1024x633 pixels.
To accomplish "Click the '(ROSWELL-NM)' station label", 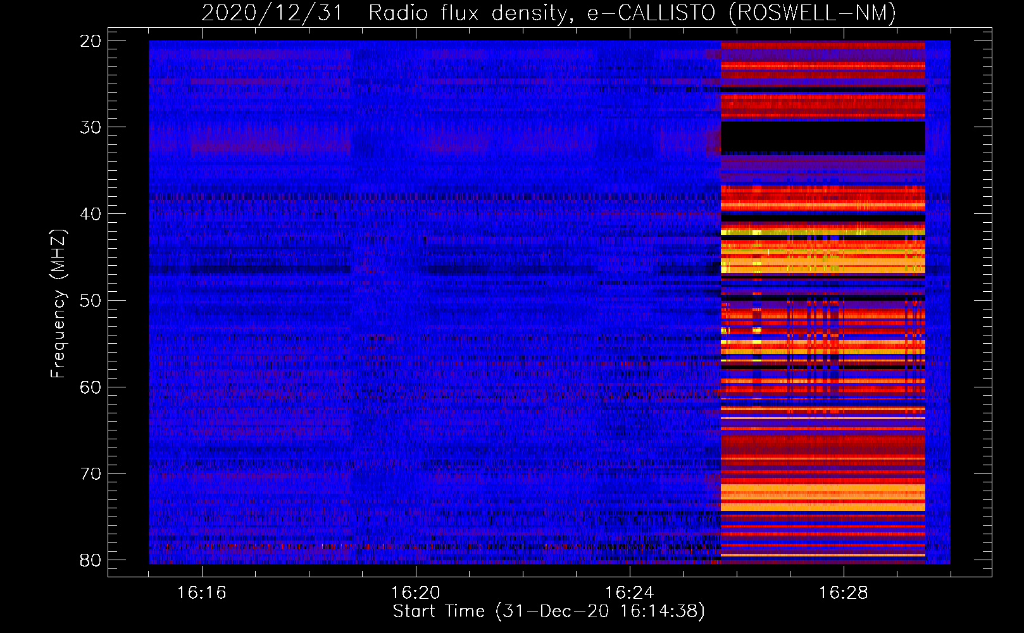I will tap(813, 13).
